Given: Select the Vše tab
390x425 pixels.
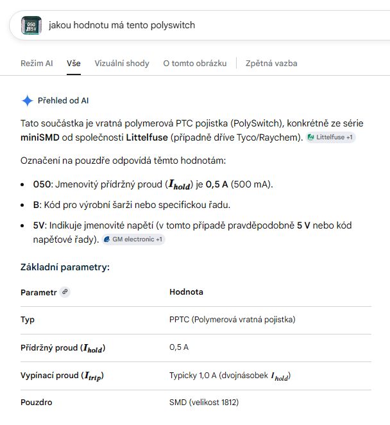Looking at the screenshot, I should pyautogui.click(x=74, y=64).
